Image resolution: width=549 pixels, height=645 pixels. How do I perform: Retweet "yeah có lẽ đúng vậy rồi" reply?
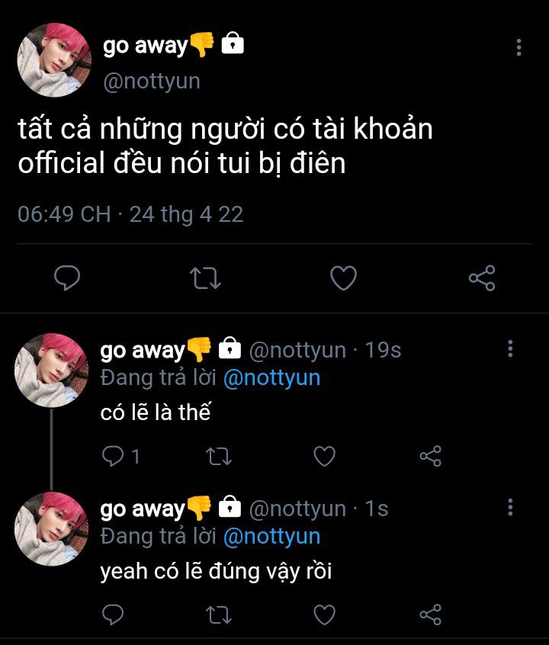(x=219, y=614)
